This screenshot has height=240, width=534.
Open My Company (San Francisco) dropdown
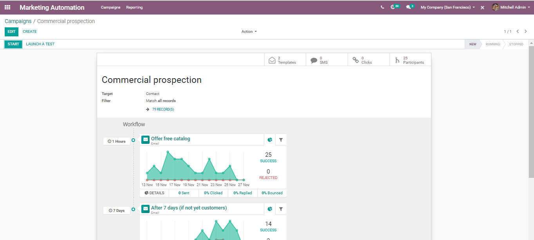click(x=448, y=7)
